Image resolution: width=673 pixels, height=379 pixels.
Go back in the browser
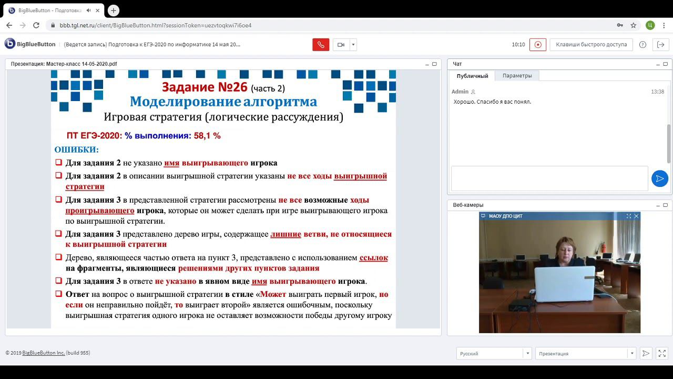(x=9, y=25)
